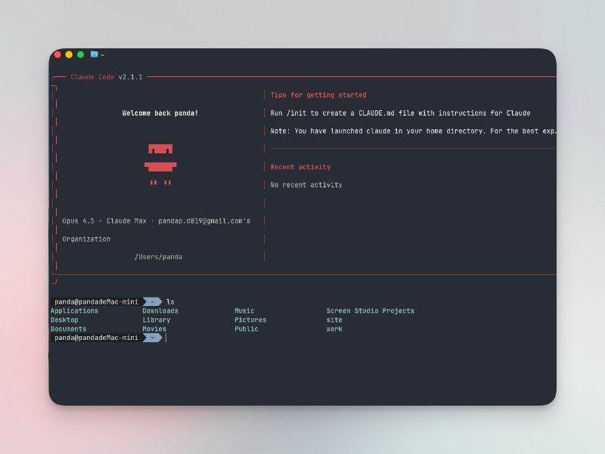Screen dimensions: 605x454
Task: Click the 'Welcome back panda!' greeting
Action: click(x=160, y=113)
